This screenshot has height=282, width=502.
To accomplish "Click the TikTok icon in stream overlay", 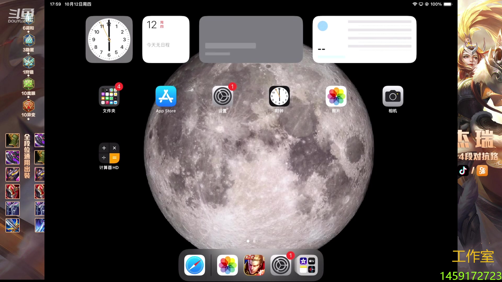I will coord(463,171).
